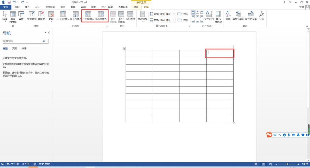310x168 pixels.
Task: Select top-left cell alignment option
Action: click(193, 12)
